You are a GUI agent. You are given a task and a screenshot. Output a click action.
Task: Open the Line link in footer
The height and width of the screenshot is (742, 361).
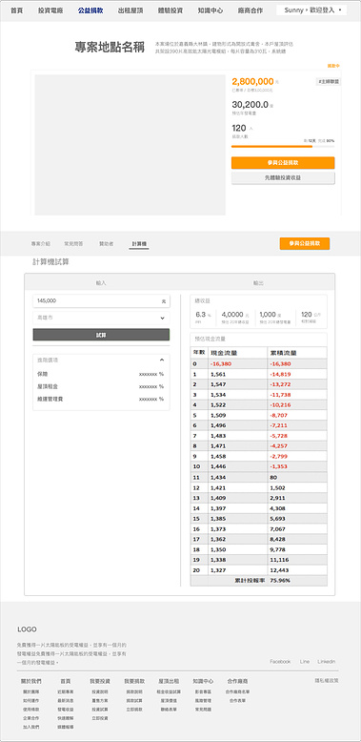[305, 662]
